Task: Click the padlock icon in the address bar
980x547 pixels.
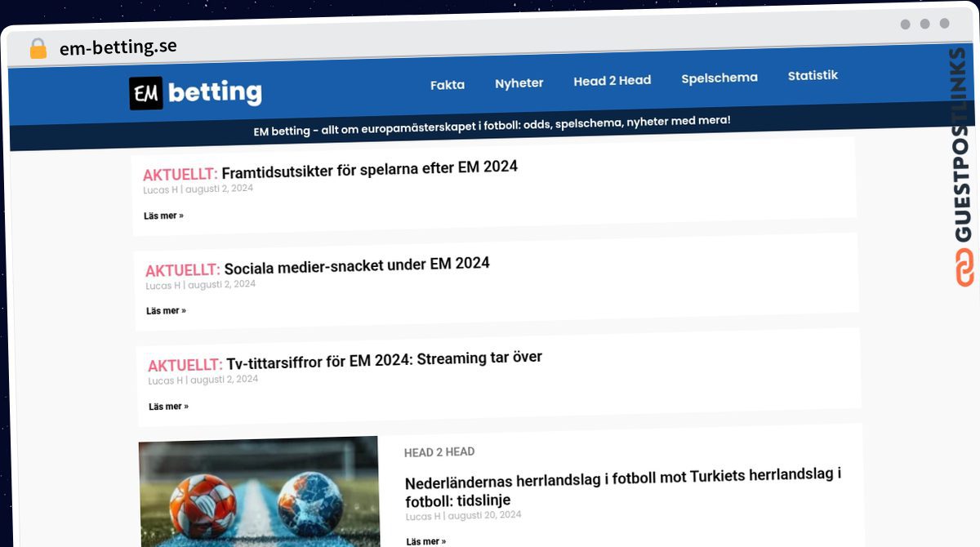Action: pos(38,48)
